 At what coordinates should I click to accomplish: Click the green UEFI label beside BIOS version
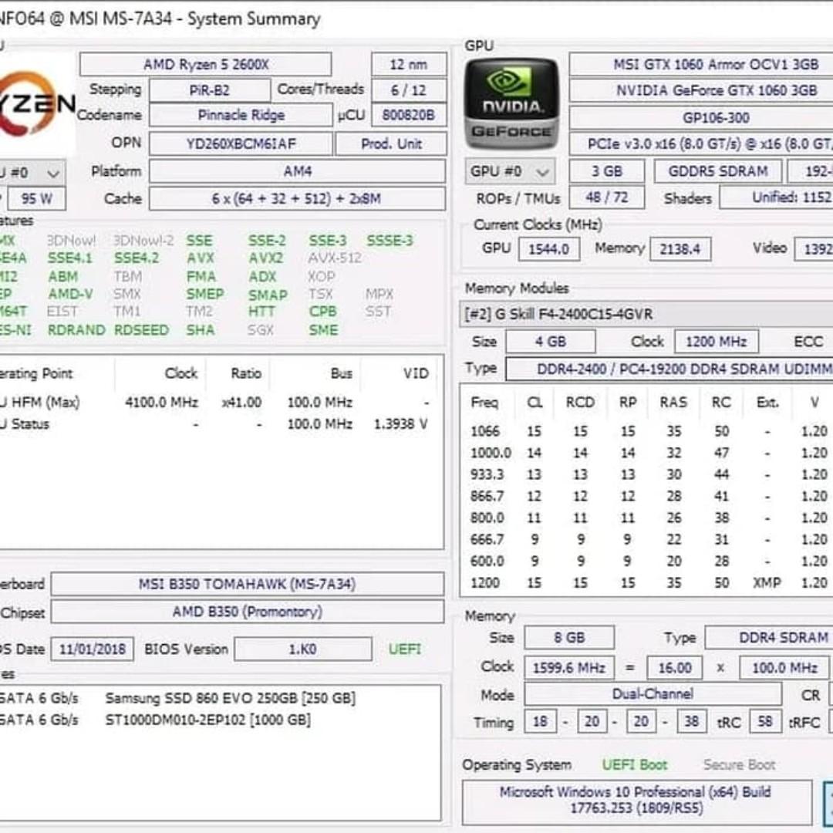[405, 649]
